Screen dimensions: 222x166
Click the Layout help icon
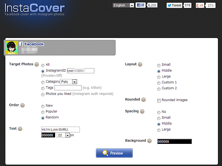[140, 64]
